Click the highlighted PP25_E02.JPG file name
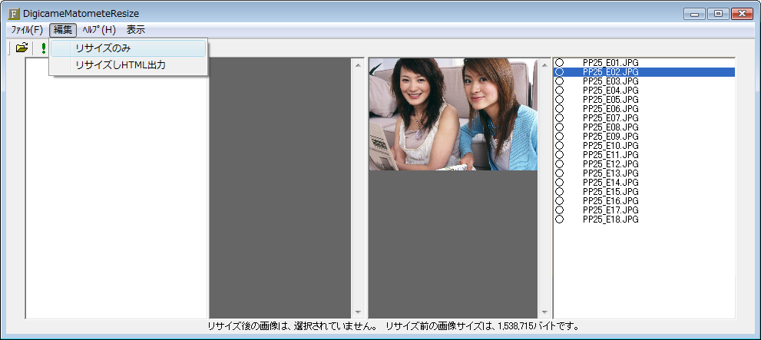Viewport: 761px width, 340px height. click(610, 72)
